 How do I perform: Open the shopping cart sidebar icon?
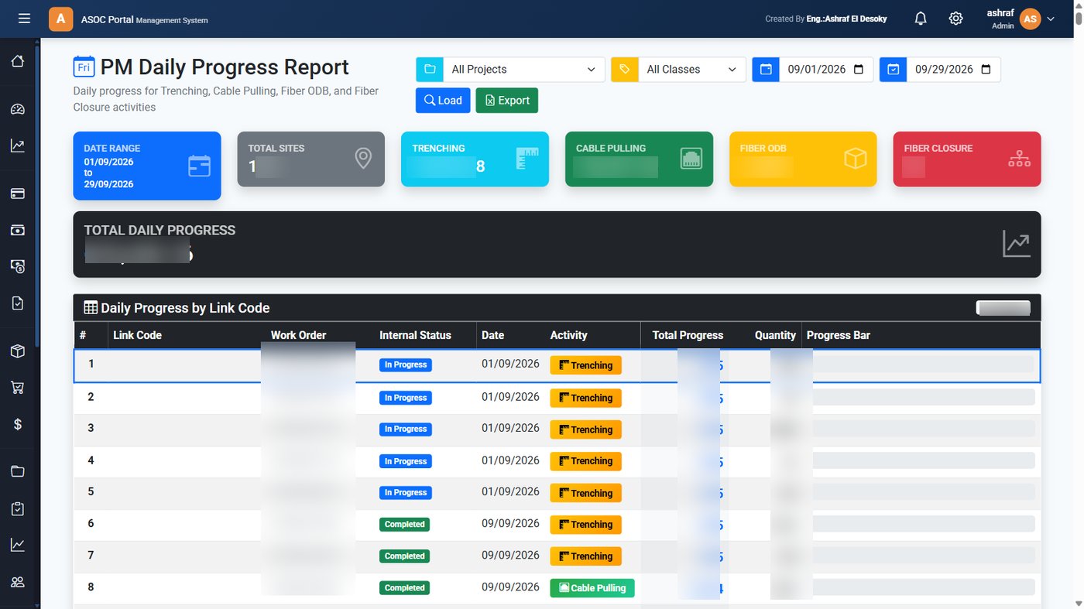[x=18, y=388]
